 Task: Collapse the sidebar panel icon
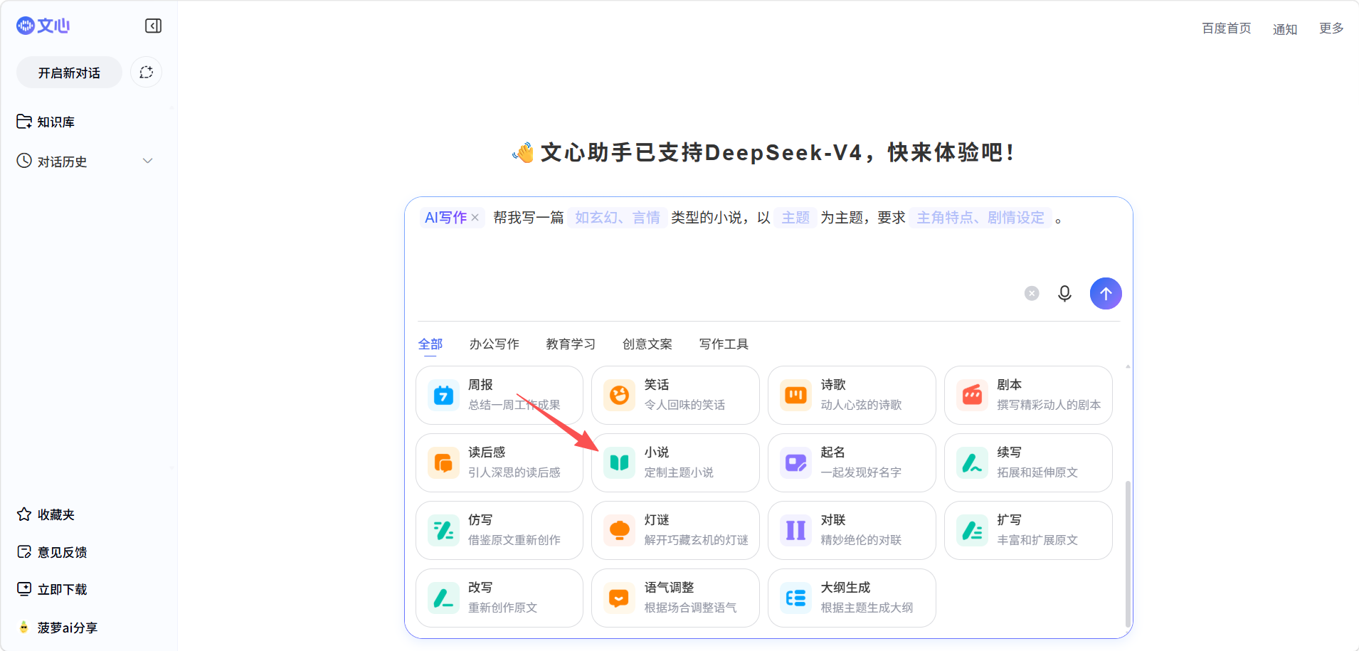coord(153,26)
